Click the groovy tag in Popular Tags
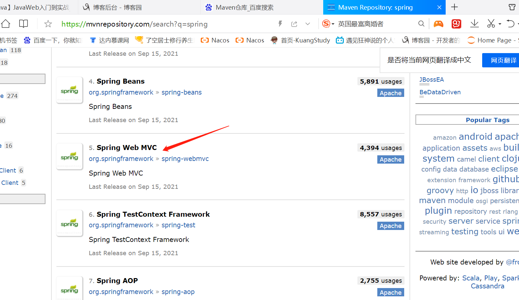Viewport: 519px width, 300px height. coord(440,190)
